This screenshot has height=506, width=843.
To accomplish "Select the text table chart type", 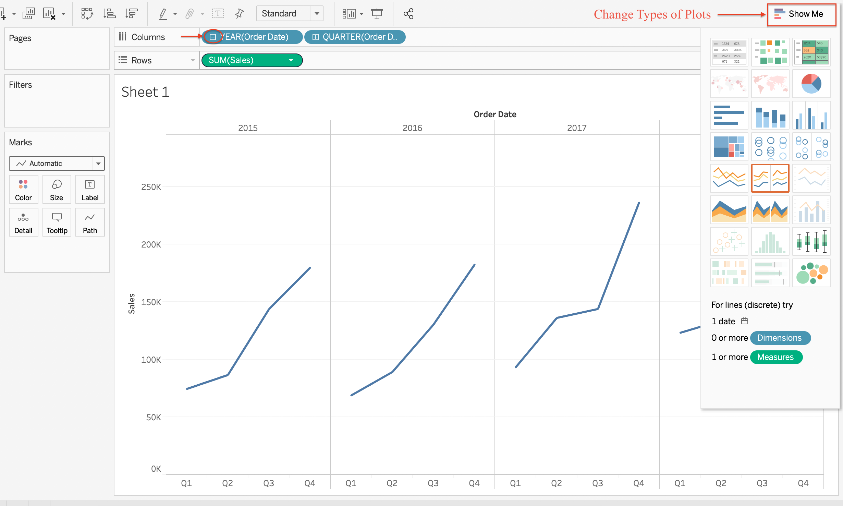I will 729,52.
